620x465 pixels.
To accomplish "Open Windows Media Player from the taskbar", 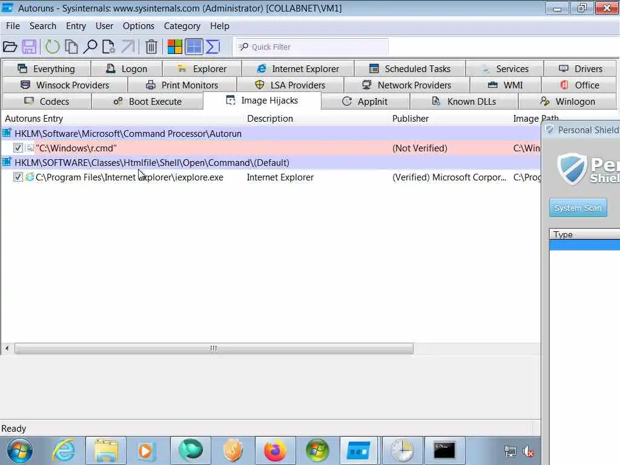I will click(146, 450).
